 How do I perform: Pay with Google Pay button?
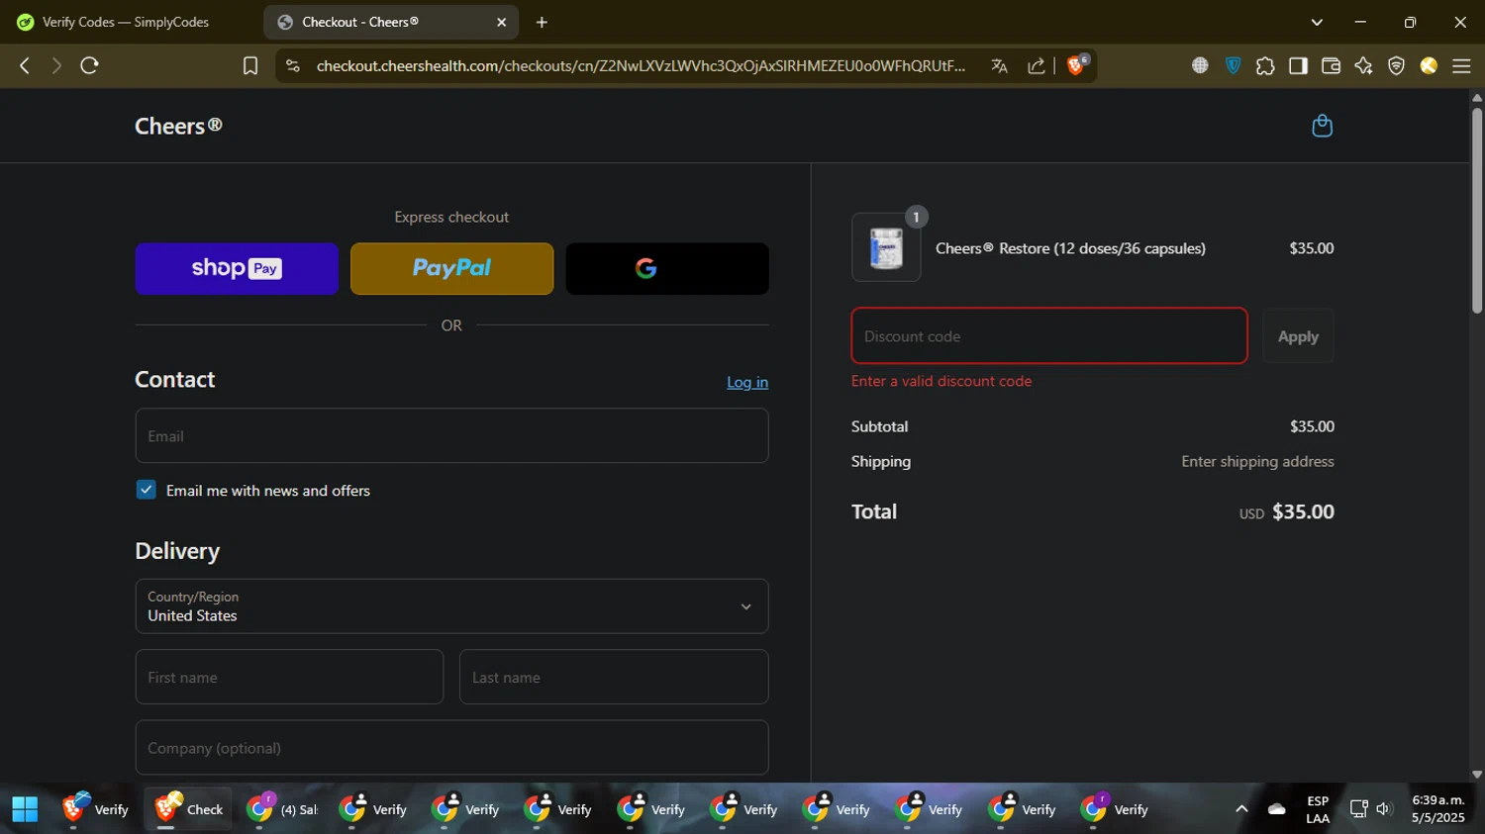click(667, 268)
